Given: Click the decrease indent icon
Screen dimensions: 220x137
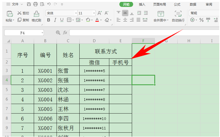Looking at the screenshot, I should [139, 13].
